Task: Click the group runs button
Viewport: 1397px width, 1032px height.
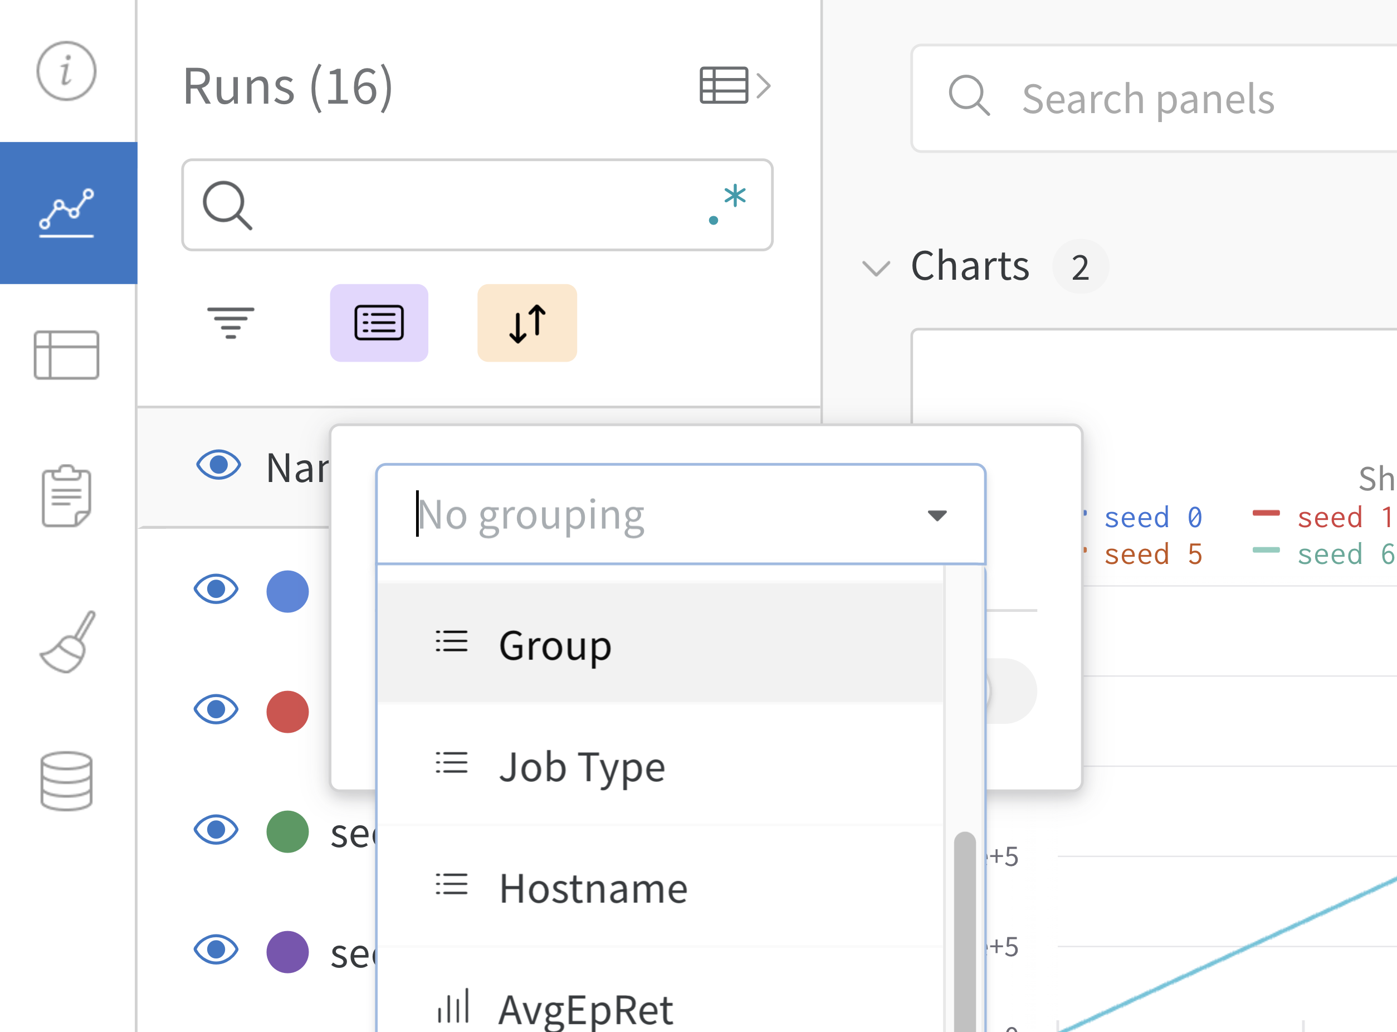Action: click(379, 323)
